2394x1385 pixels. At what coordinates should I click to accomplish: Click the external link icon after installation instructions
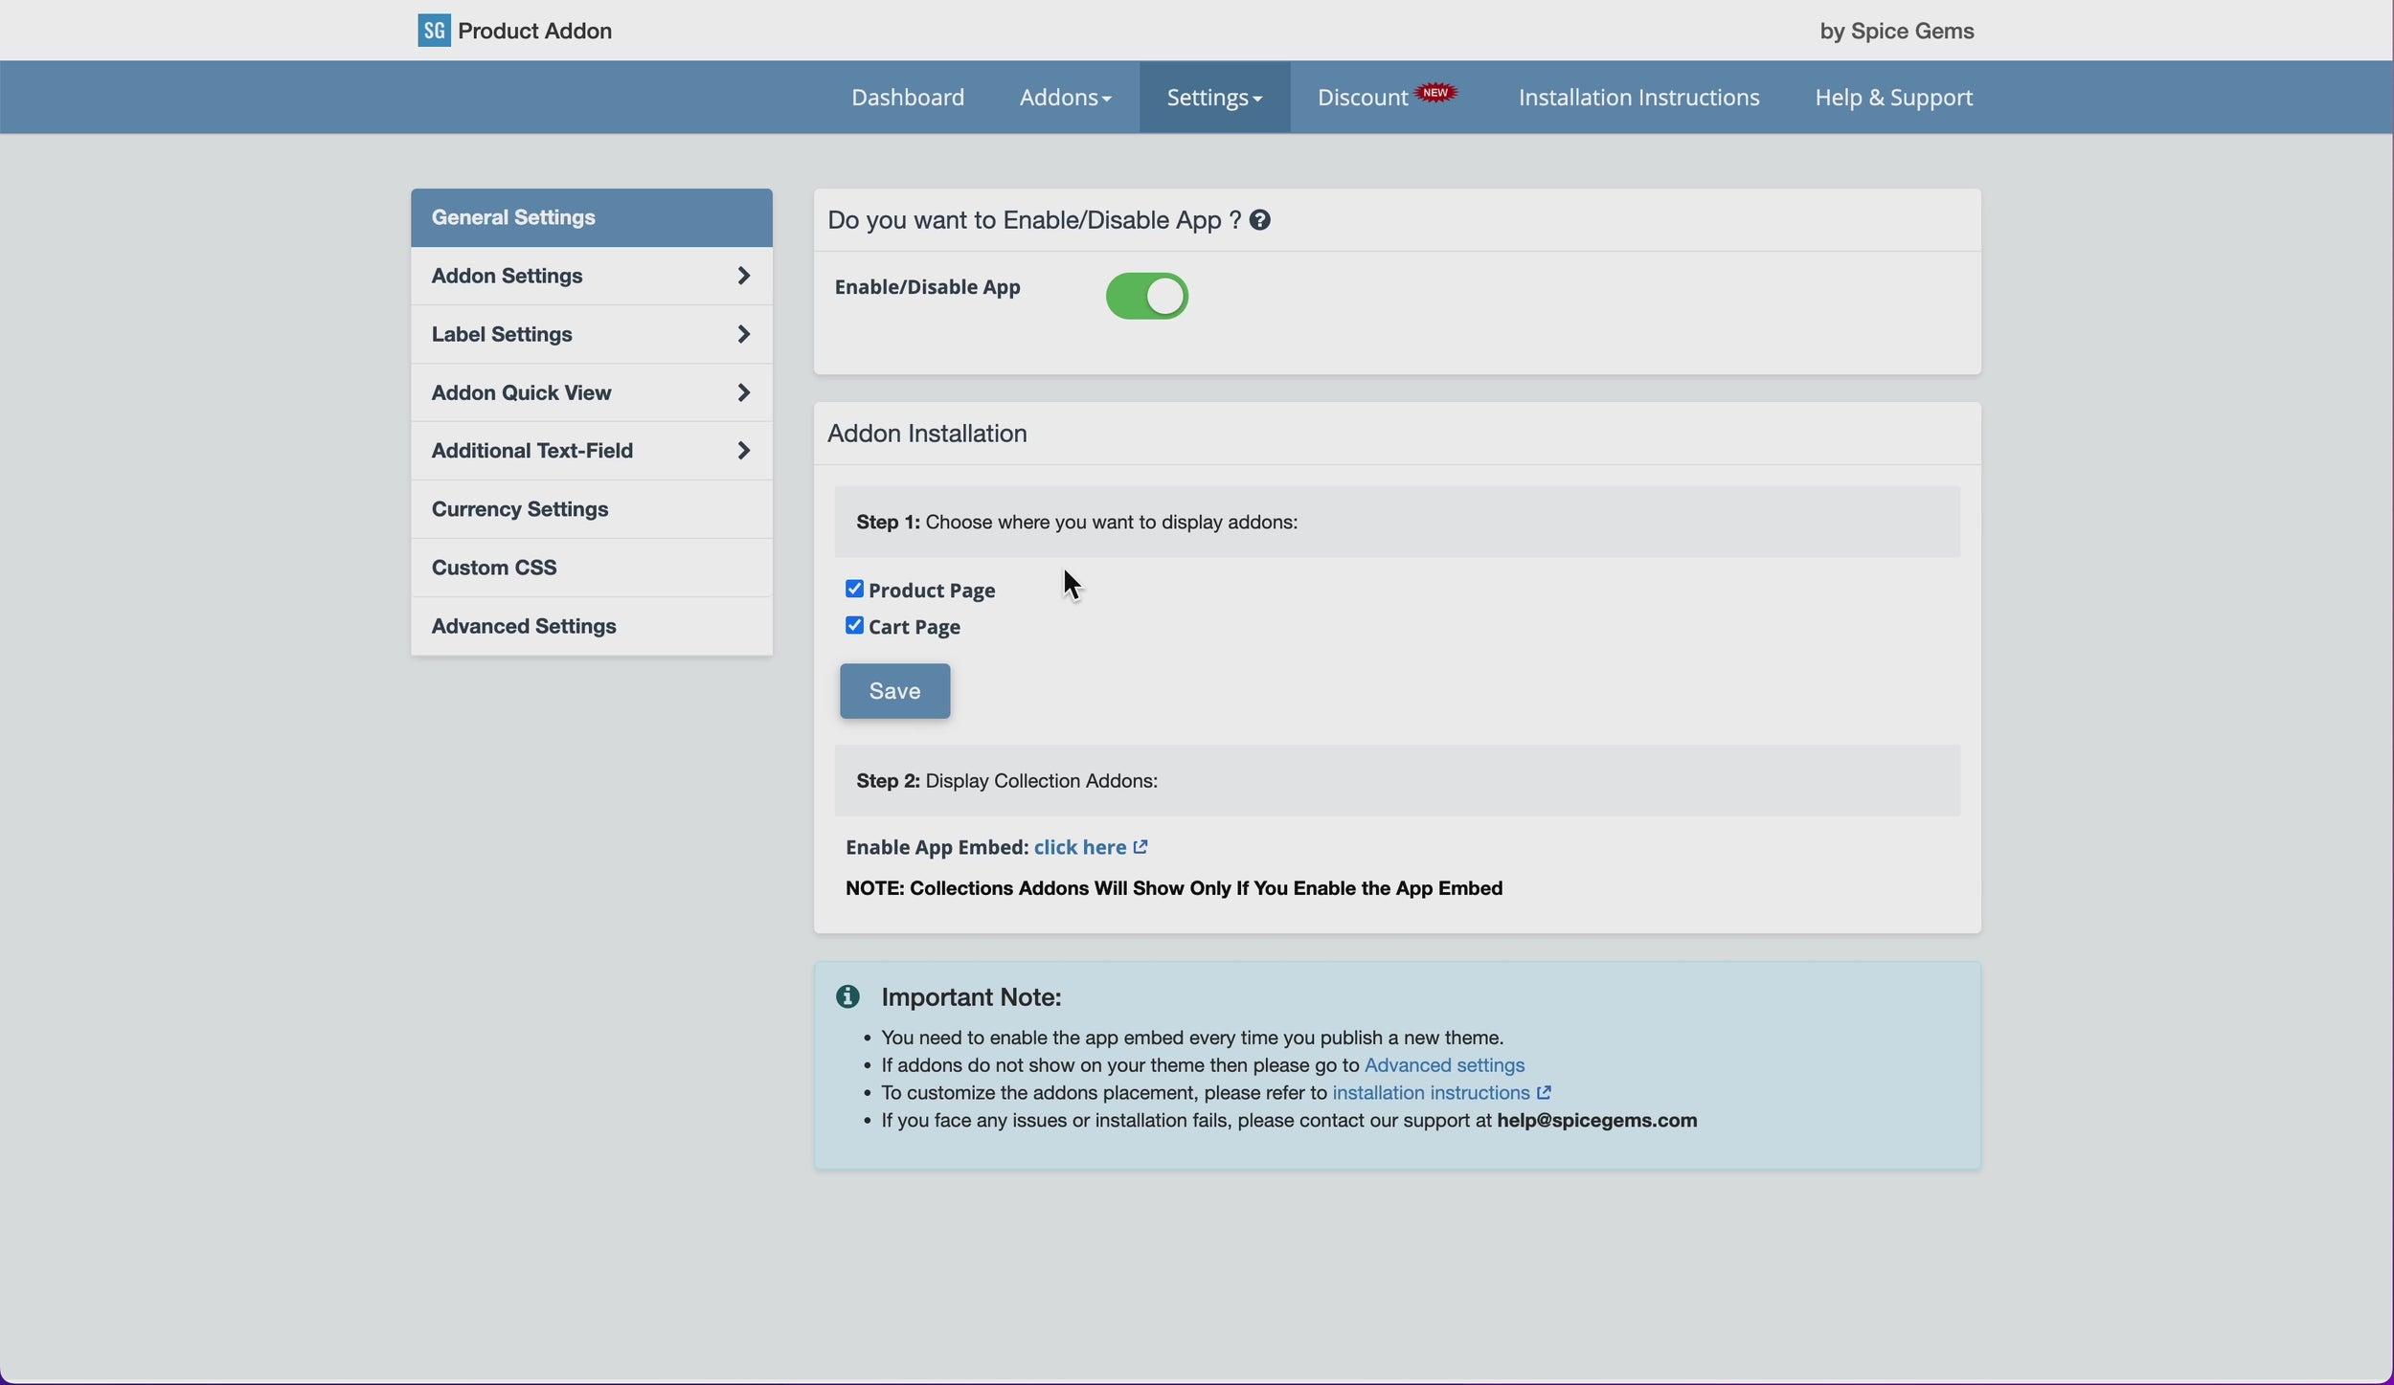pos(1544,1092)
